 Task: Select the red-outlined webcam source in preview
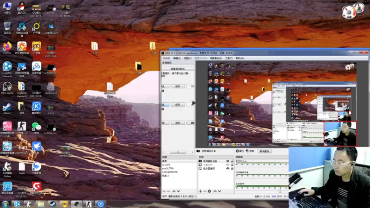(x=340, y=134)
